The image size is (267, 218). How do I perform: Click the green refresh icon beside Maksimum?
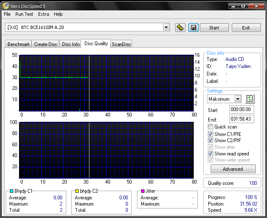(x=250, y=99)
